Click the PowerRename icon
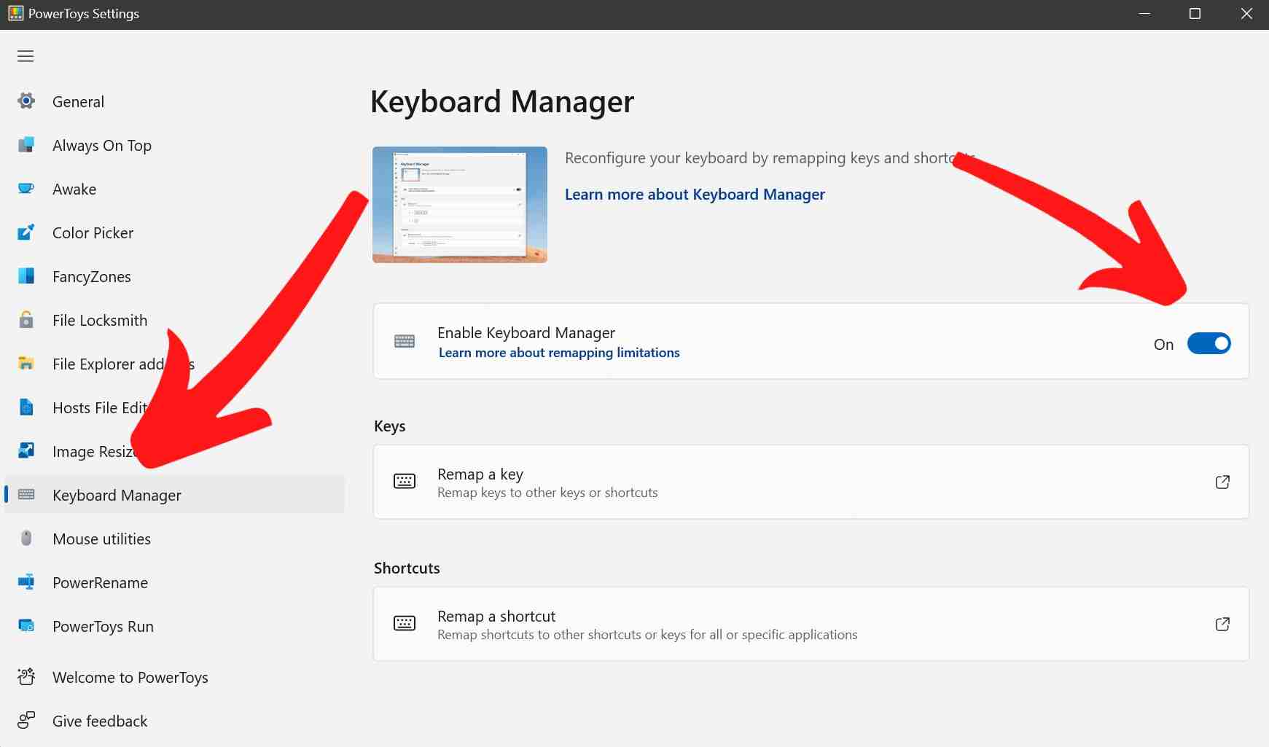Screen dimensions: 1269x747 (x=26, y=582)
